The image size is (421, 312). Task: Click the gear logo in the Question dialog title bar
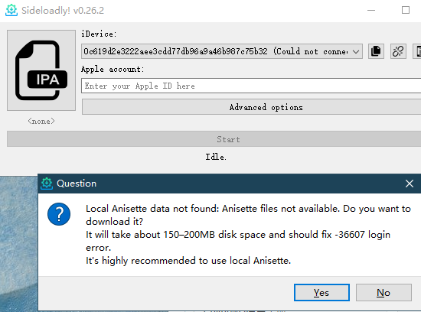(x=47, y=184)
